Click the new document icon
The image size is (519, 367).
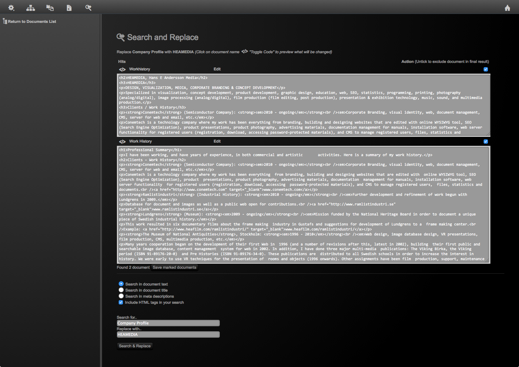pyautogui.click(x=69, y=8)
